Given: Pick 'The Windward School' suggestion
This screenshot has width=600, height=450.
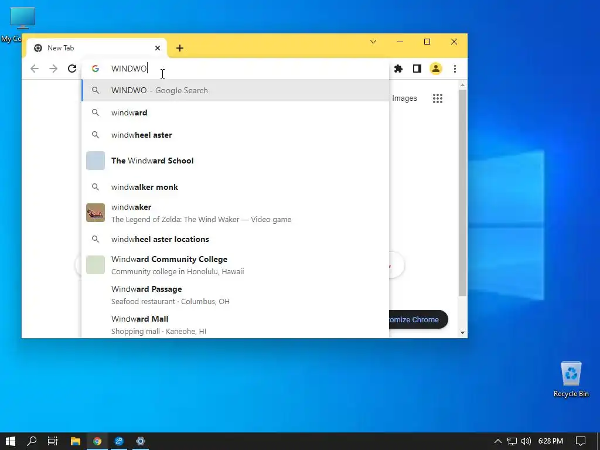Looking at the screenshot, I should pos(236,161).
